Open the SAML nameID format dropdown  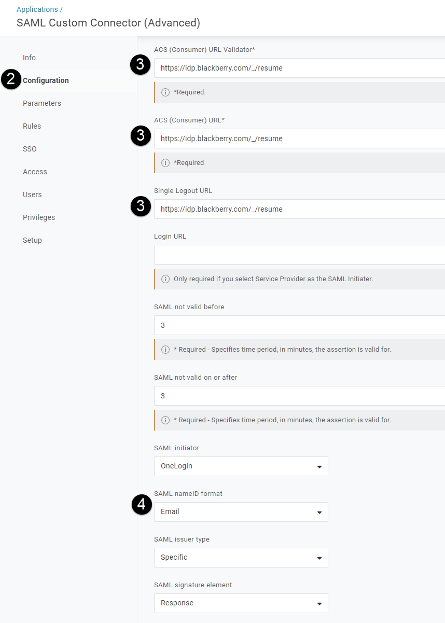pos(241,512)
